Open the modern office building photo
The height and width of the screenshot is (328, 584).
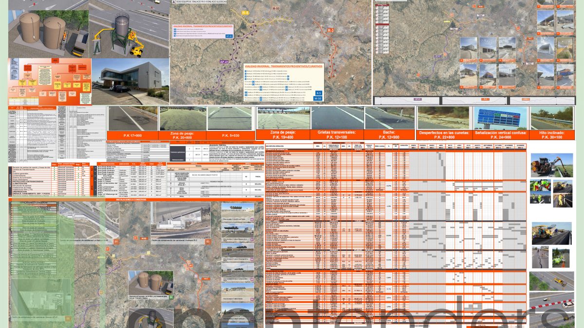(x=130, y=82)
